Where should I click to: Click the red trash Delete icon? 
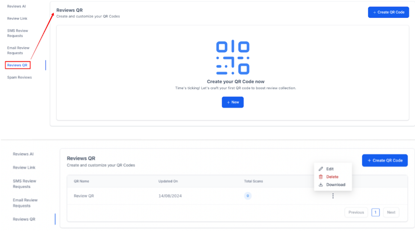tap(321, 177)
